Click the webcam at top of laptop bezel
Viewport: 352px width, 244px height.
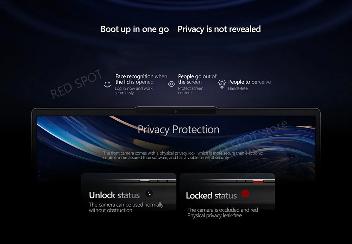pyautogui.click(x=176, y=112)
